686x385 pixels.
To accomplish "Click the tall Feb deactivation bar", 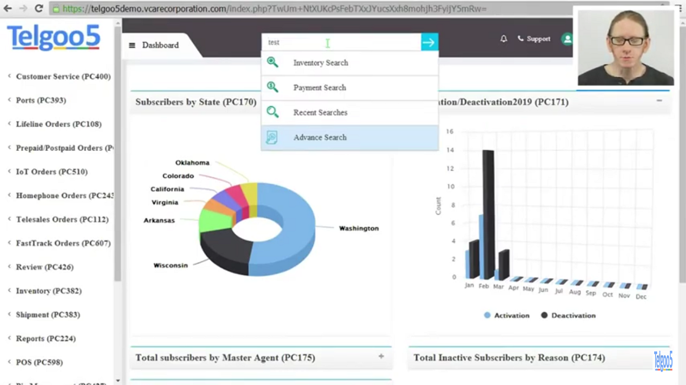I will pyautogui.click(x=488, y=214).
